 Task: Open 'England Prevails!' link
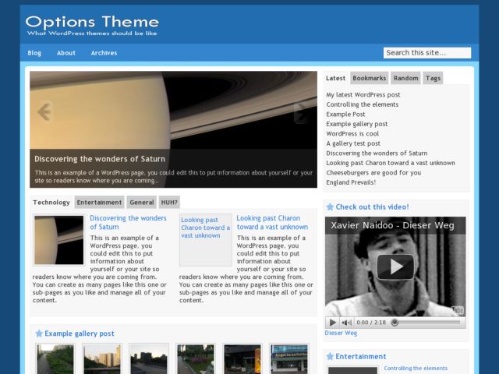coord(351,182)
